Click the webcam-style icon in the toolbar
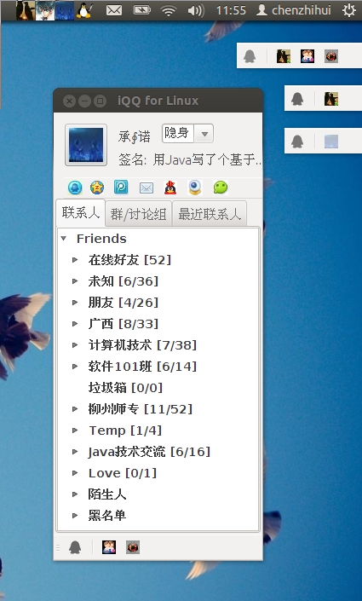 pyautogui.click(x=195, y=188)
